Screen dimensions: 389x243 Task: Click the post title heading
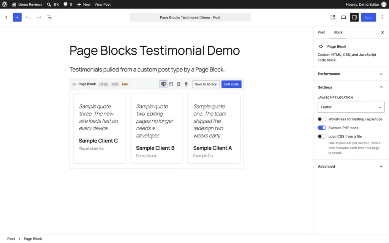(155, 50)
